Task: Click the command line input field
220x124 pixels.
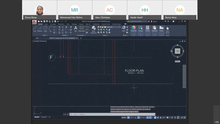Action: coord(112,114)
